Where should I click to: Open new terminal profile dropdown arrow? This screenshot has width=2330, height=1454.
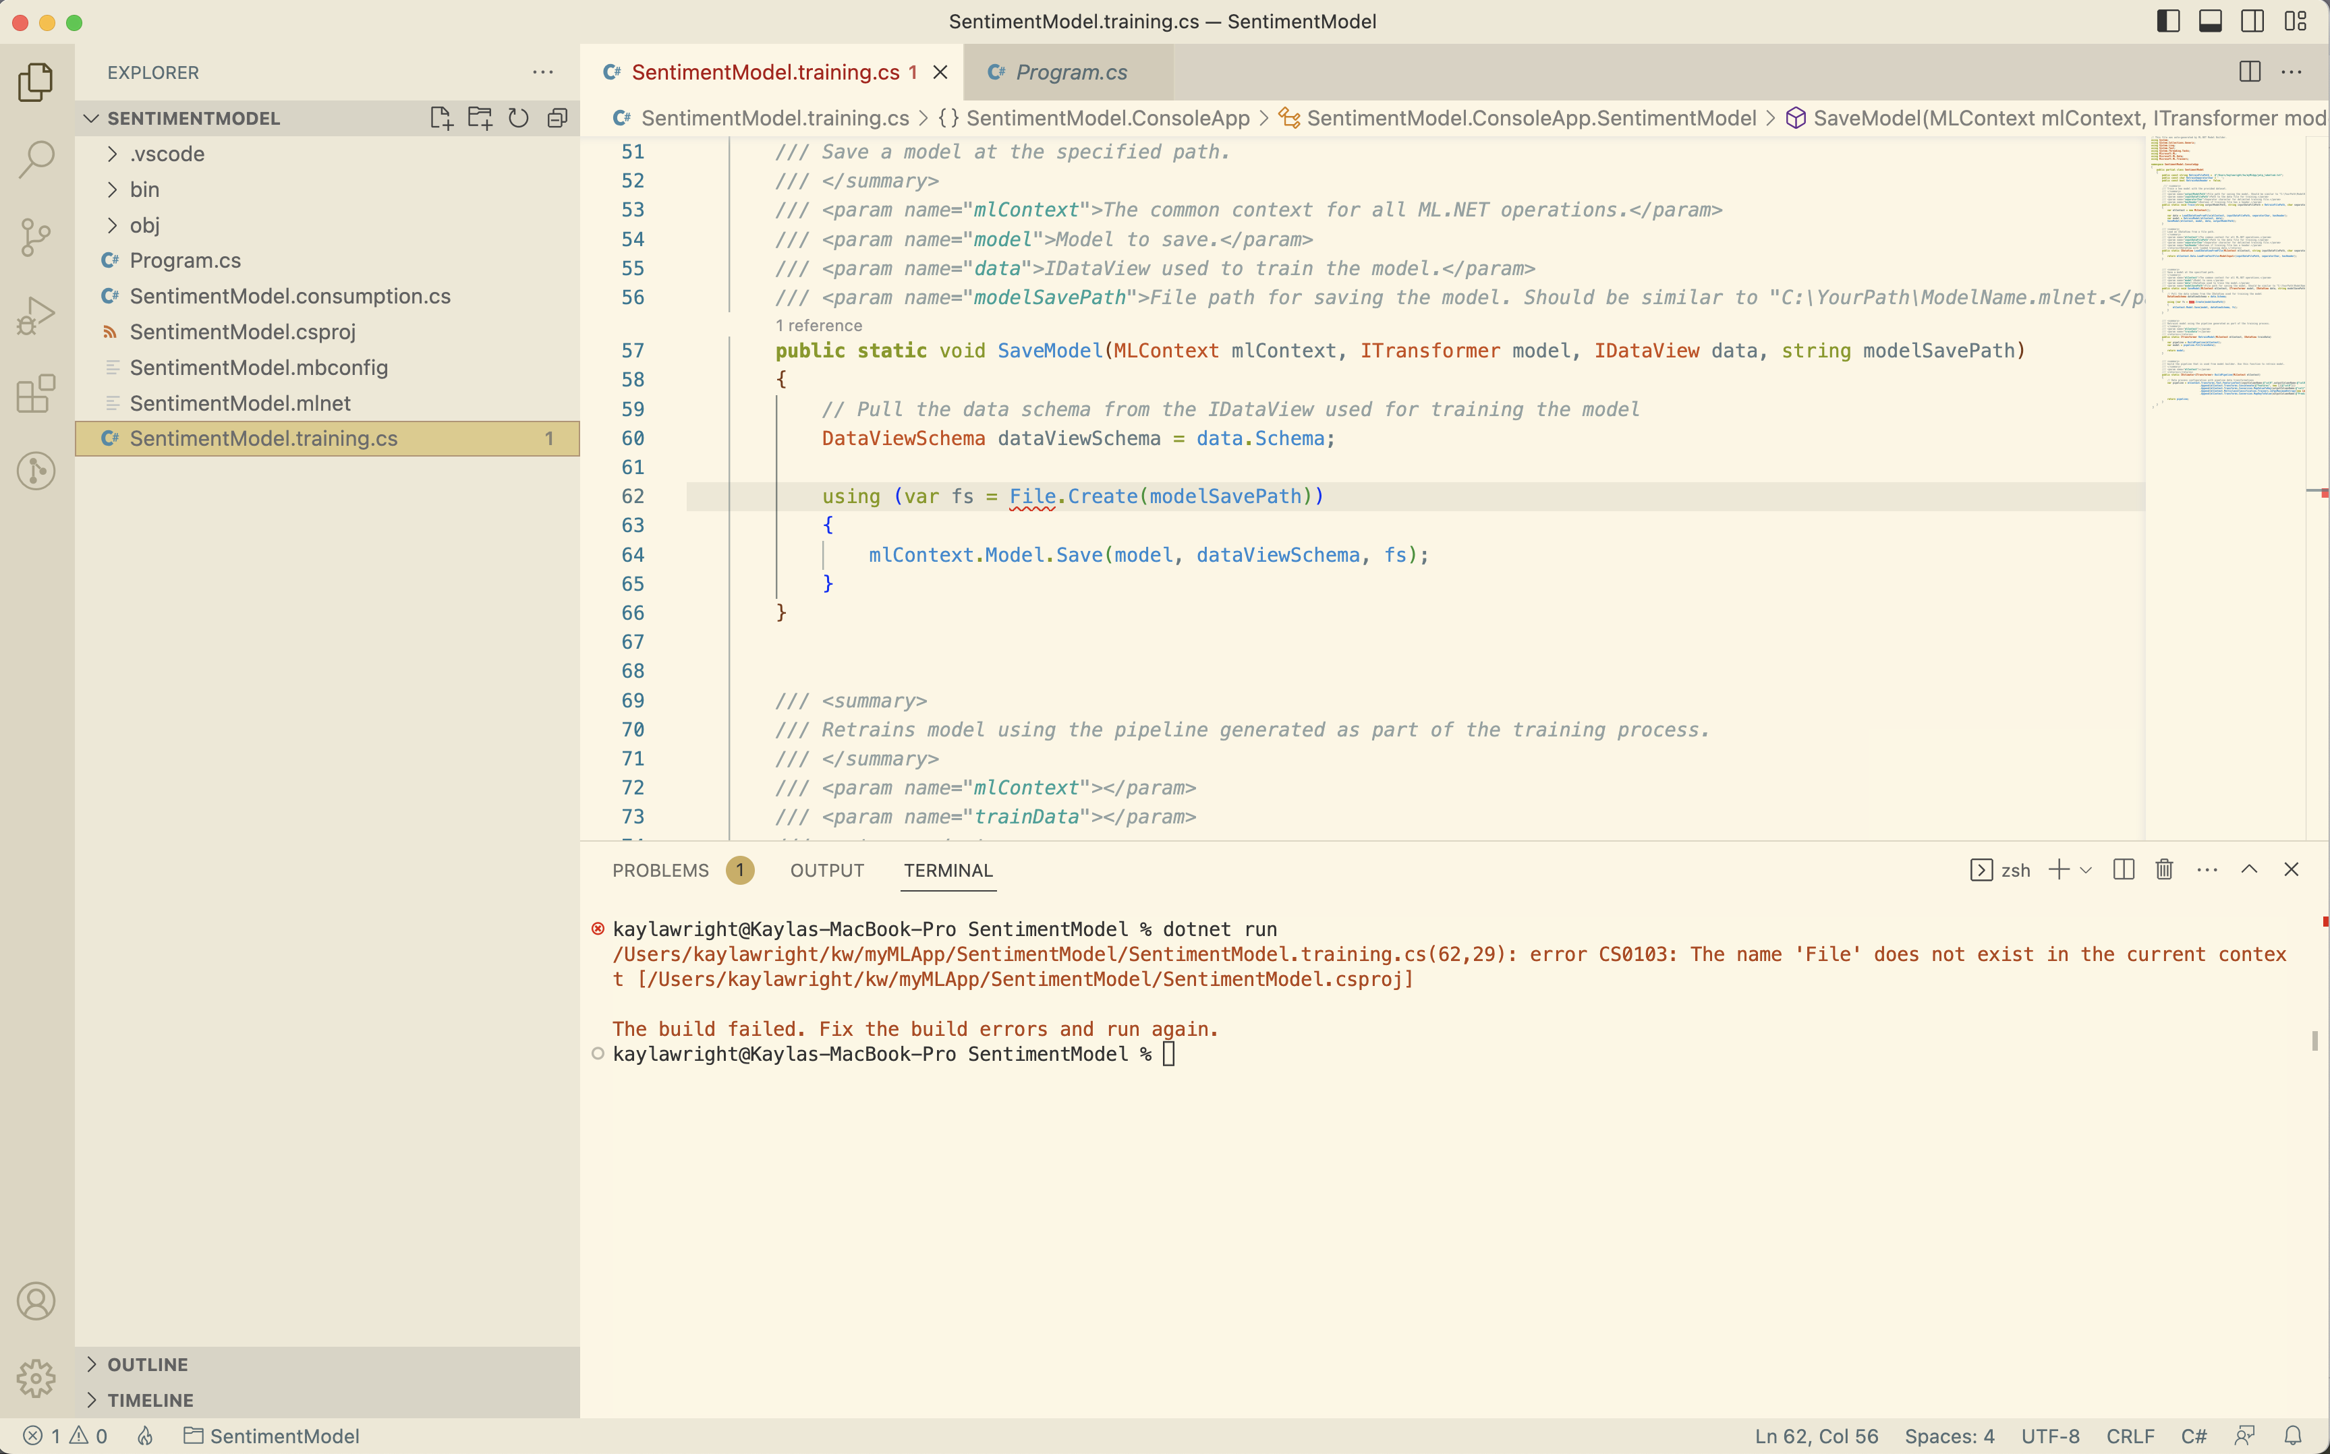[2086, 870]
